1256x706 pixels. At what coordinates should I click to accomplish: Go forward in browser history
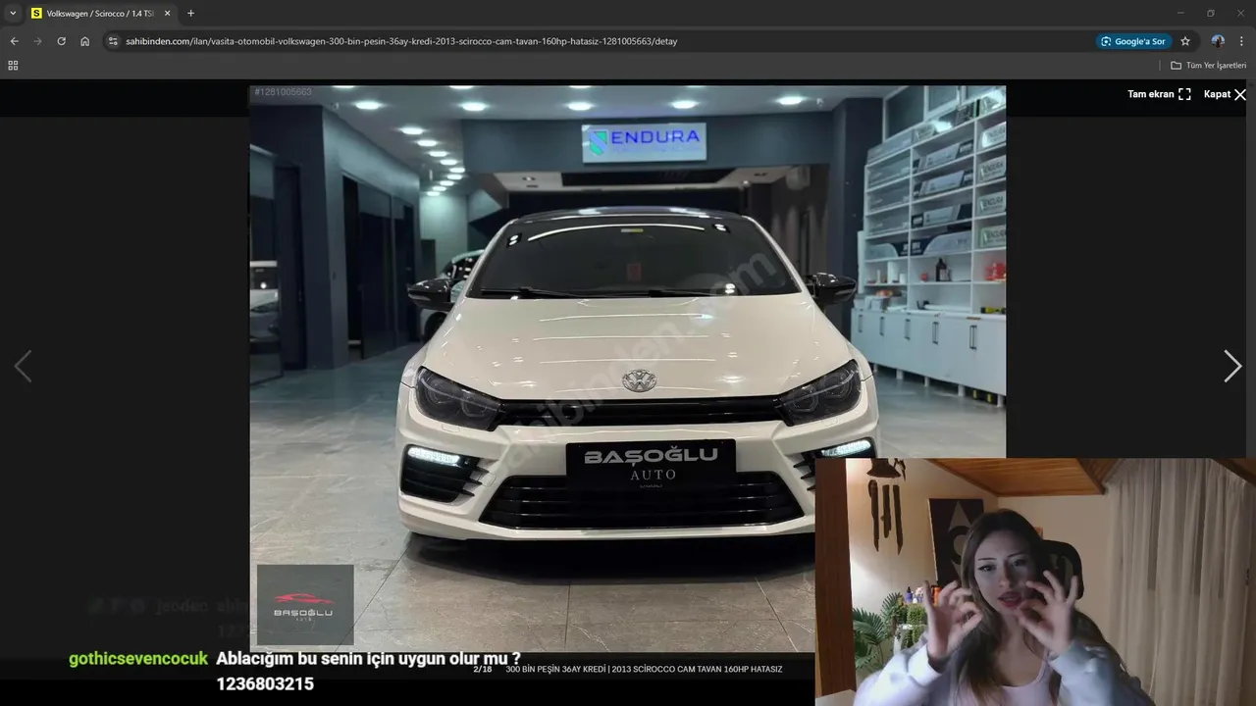(37, 41)
